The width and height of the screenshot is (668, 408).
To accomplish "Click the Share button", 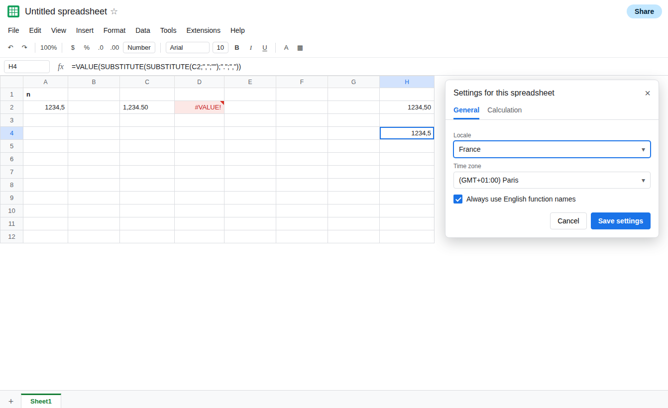I will [x=644, y=11].
